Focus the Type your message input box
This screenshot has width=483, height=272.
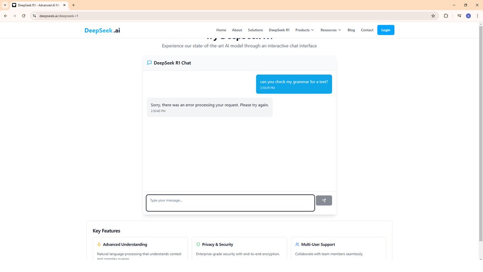pos(230,203)
